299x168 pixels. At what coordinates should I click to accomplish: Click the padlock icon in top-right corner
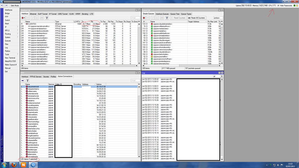click(297, 6)
